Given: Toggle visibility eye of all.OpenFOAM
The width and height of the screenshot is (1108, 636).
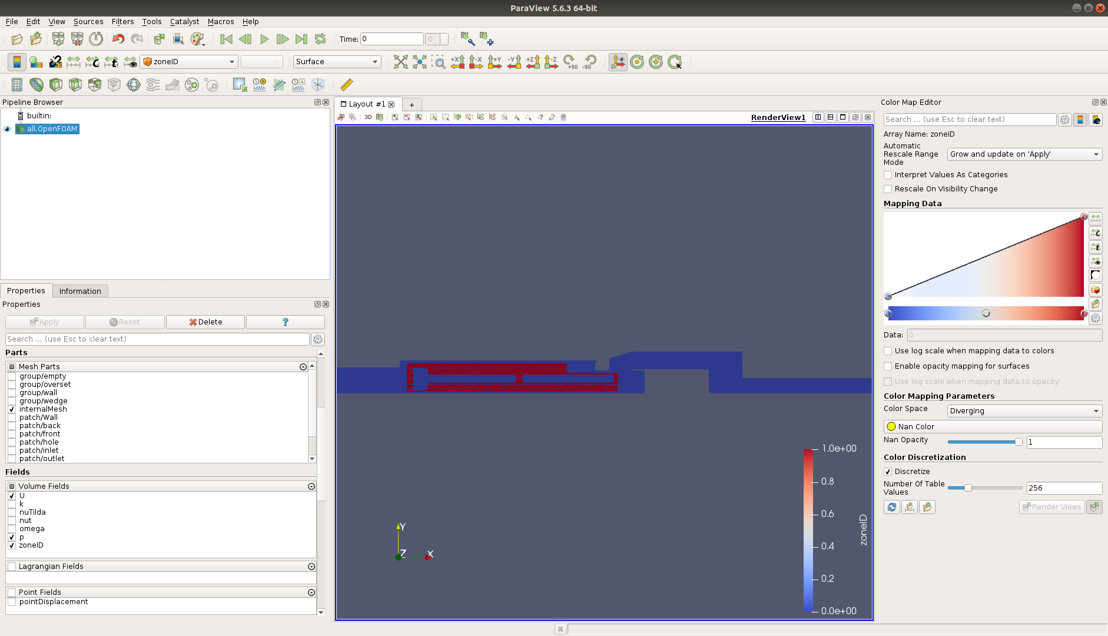Looking at the screenshot, I should [8, 129].
